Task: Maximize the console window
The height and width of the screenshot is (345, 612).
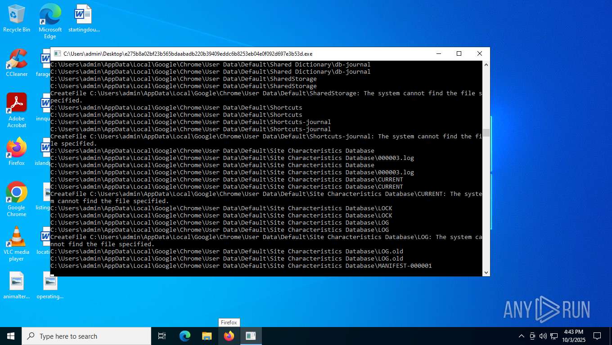Action: coord(459,53)
